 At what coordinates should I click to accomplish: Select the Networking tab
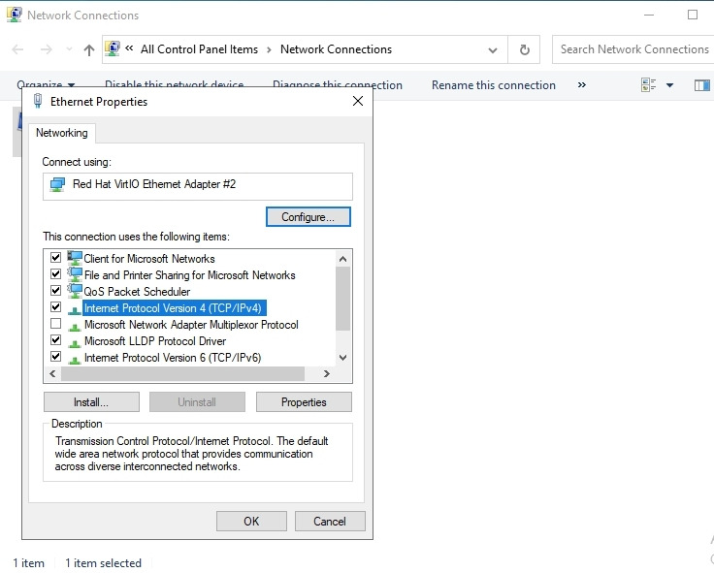tap(61, 133)
